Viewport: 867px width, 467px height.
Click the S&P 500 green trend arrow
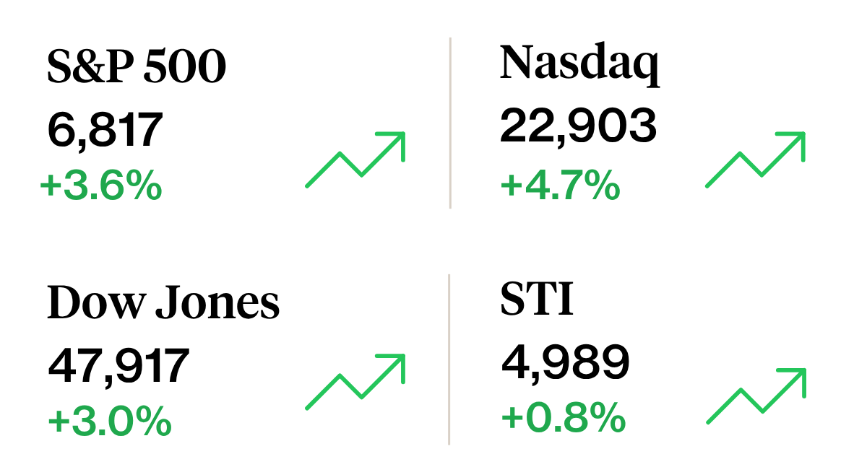[x=356, y=160]
